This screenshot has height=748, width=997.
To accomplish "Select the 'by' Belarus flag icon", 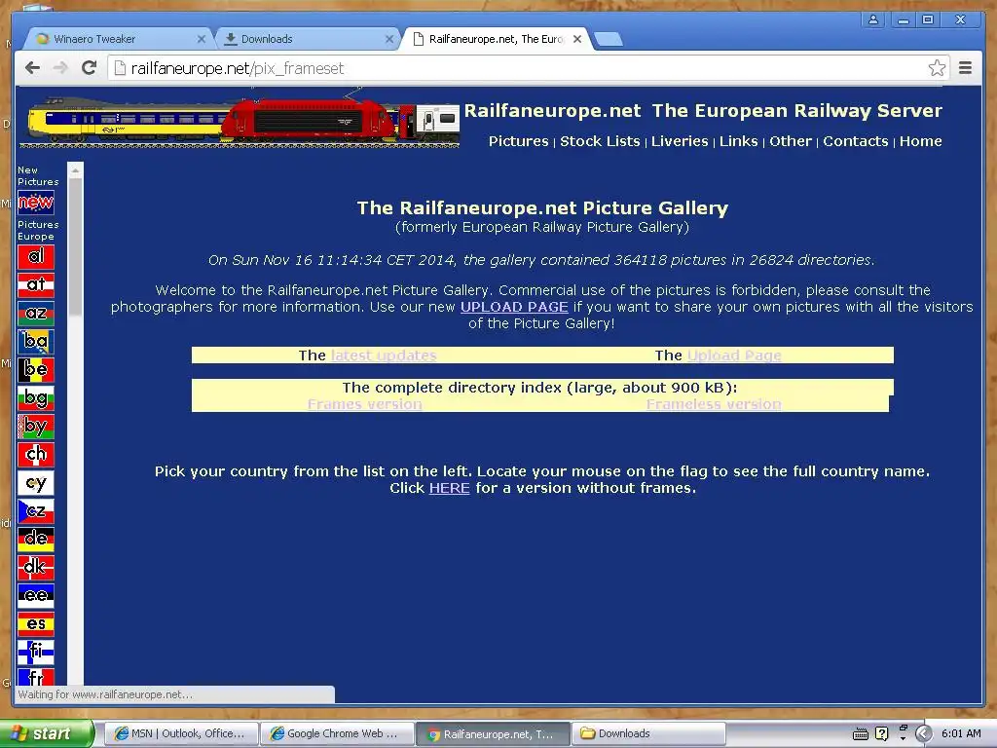I will pyautogui.click(x=36, y=427).
